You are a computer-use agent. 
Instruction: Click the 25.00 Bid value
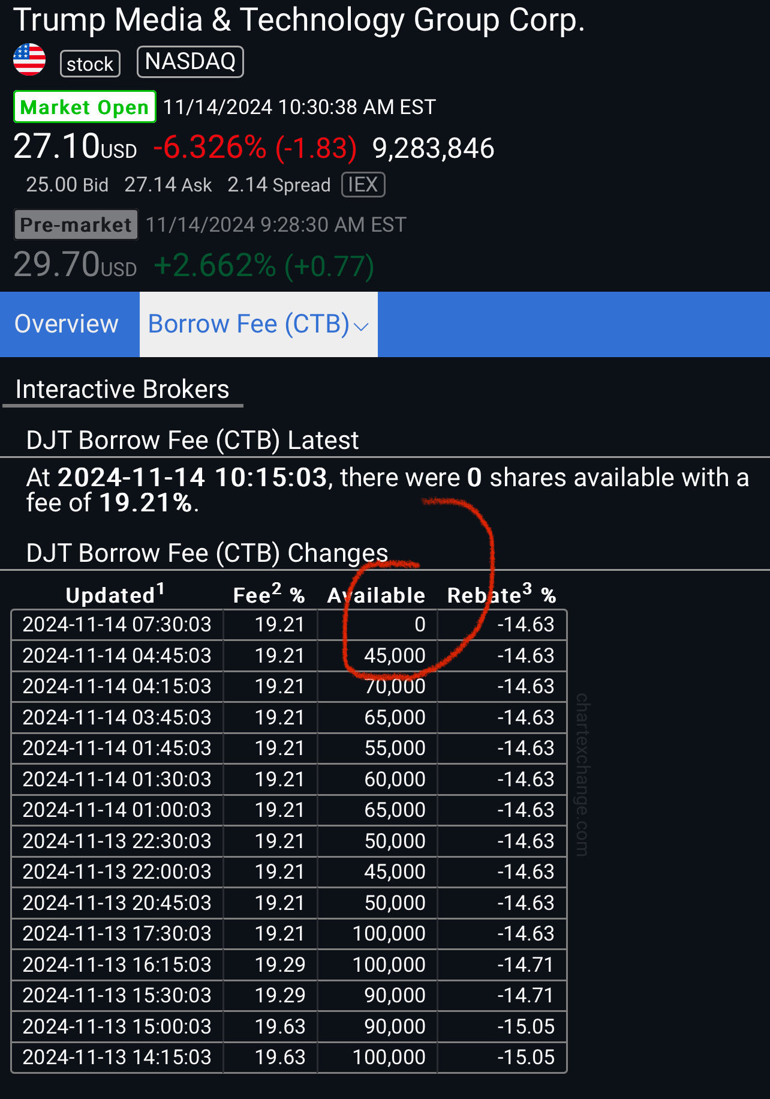67,185
